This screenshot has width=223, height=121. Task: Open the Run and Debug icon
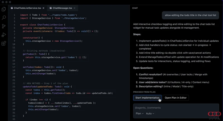click(x=4, y=35)
